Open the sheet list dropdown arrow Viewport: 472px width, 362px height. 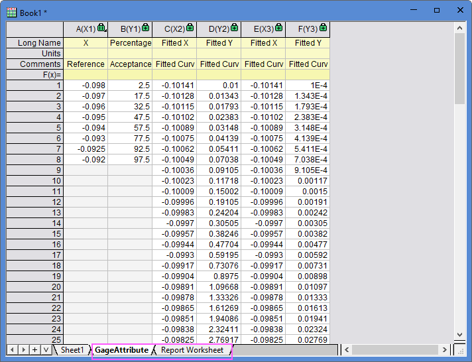pyautogui.click(x=46, y=349)
